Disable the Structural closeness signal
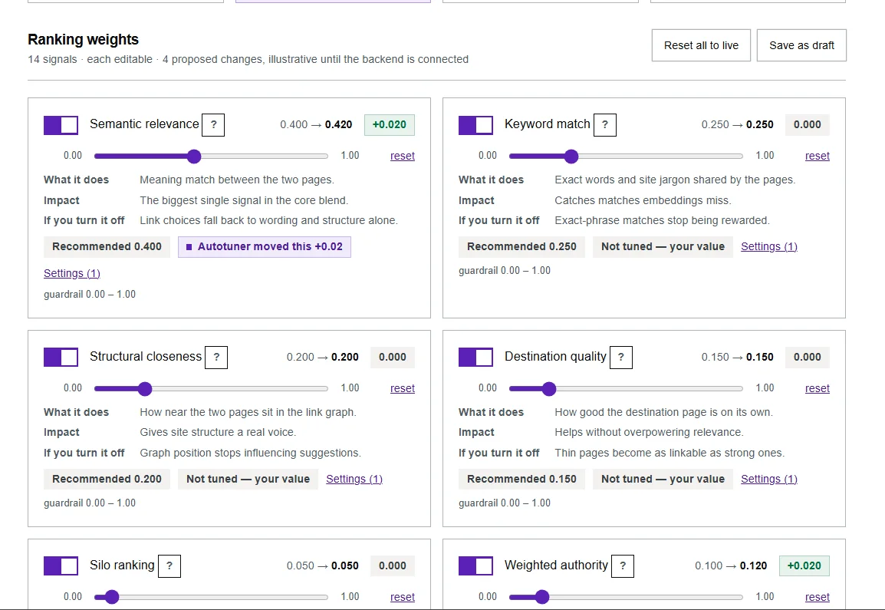This screenshot has width=885, height=610. (x=61, y=358)
